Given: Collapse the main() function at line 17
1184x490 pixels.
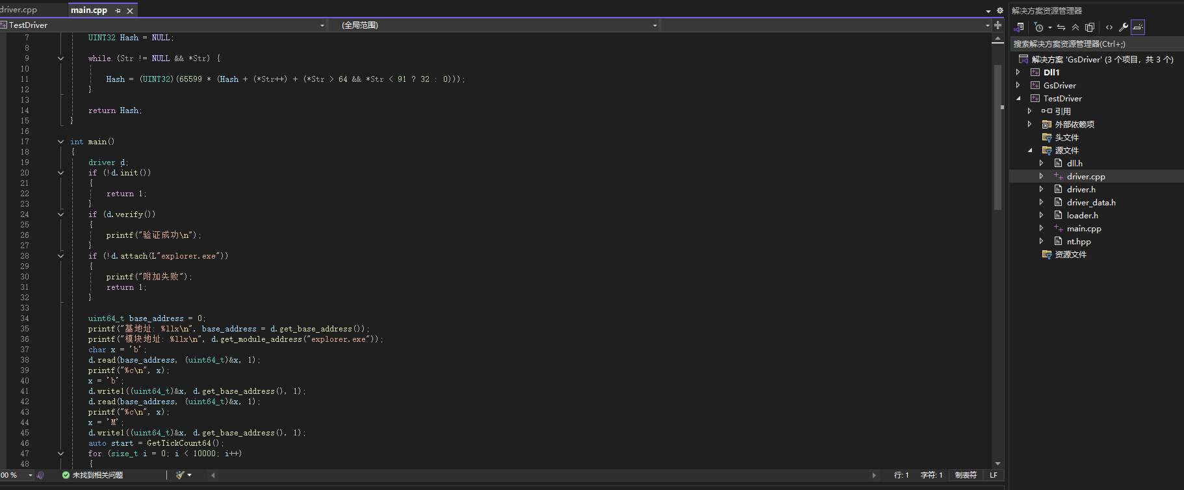Looking at the screenshot, I should (x=60, y=142).
